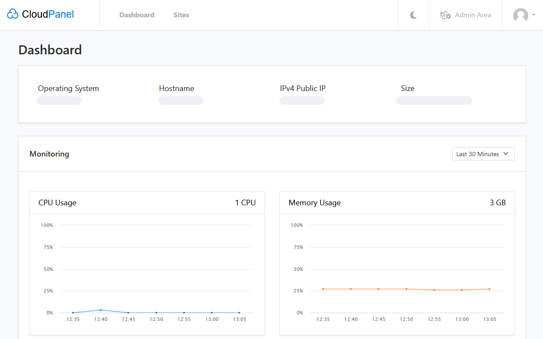Click the Admin Area text link
The image size is (543, 339).
[x=473, y=15]
